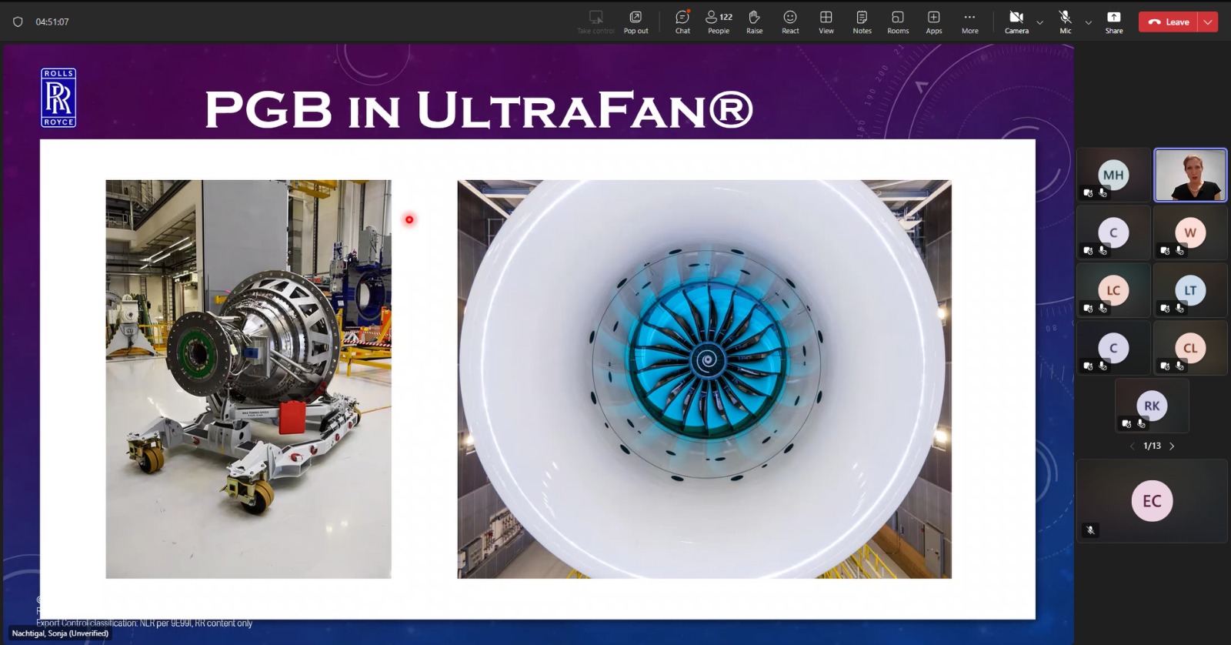Leave the meeting
This screenshot has height=645, width=1231.
click(1169, 22)
